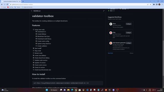Show hidden system tray icons
The width and height of the screenshot is (164, 92).
point(142,90)
